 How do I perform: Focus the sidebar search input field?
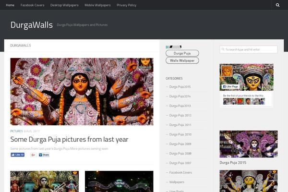pos(249,49)
